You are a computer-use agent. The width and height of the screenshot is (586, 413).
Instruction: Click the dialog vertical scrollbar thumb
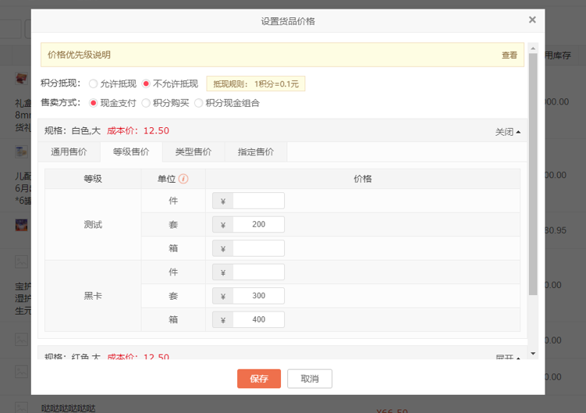533,174
